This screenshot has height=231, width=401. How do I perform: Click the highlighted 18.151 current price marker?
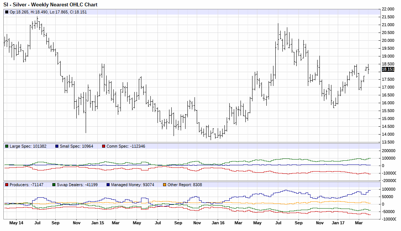388,69
